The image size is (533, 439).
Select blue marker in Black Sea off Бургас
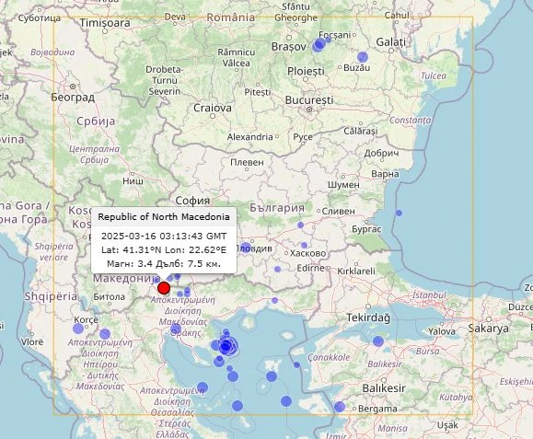(399, 213)
